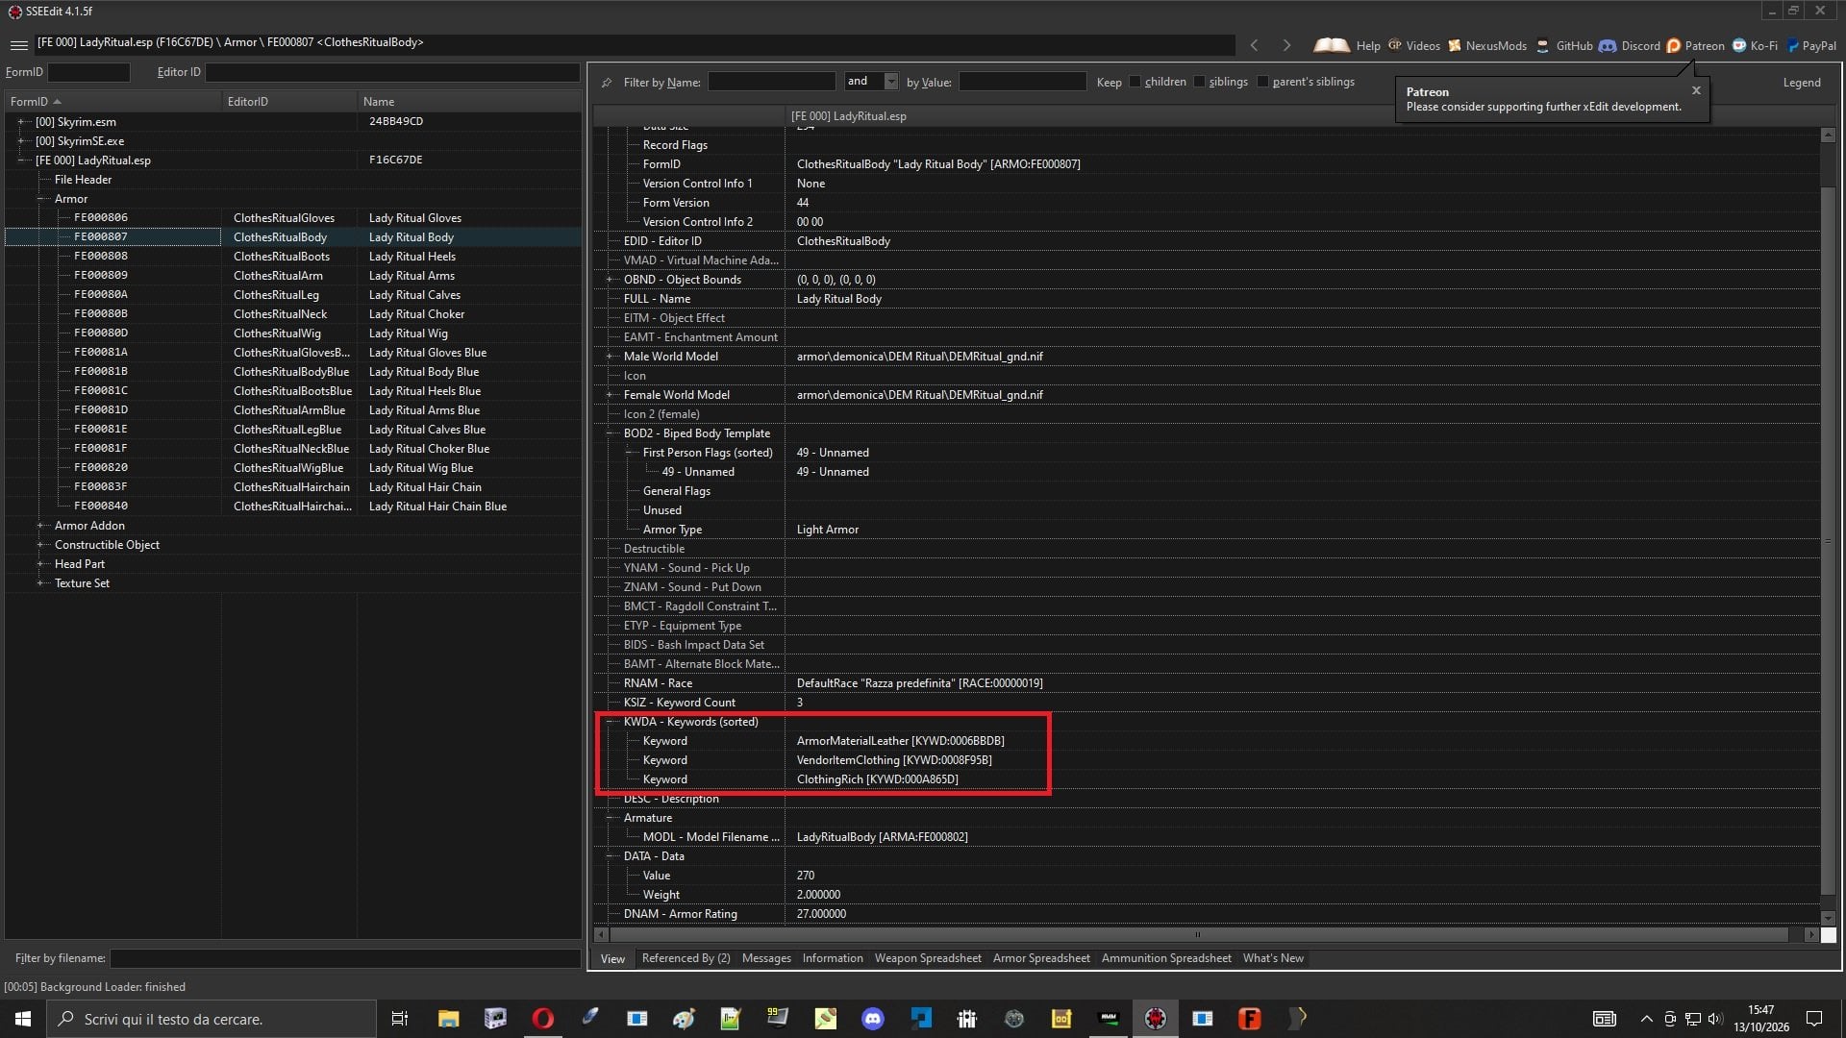Open Armor Spreadsheet tab
1846x1038 pixels.
tap(1041, 958)
